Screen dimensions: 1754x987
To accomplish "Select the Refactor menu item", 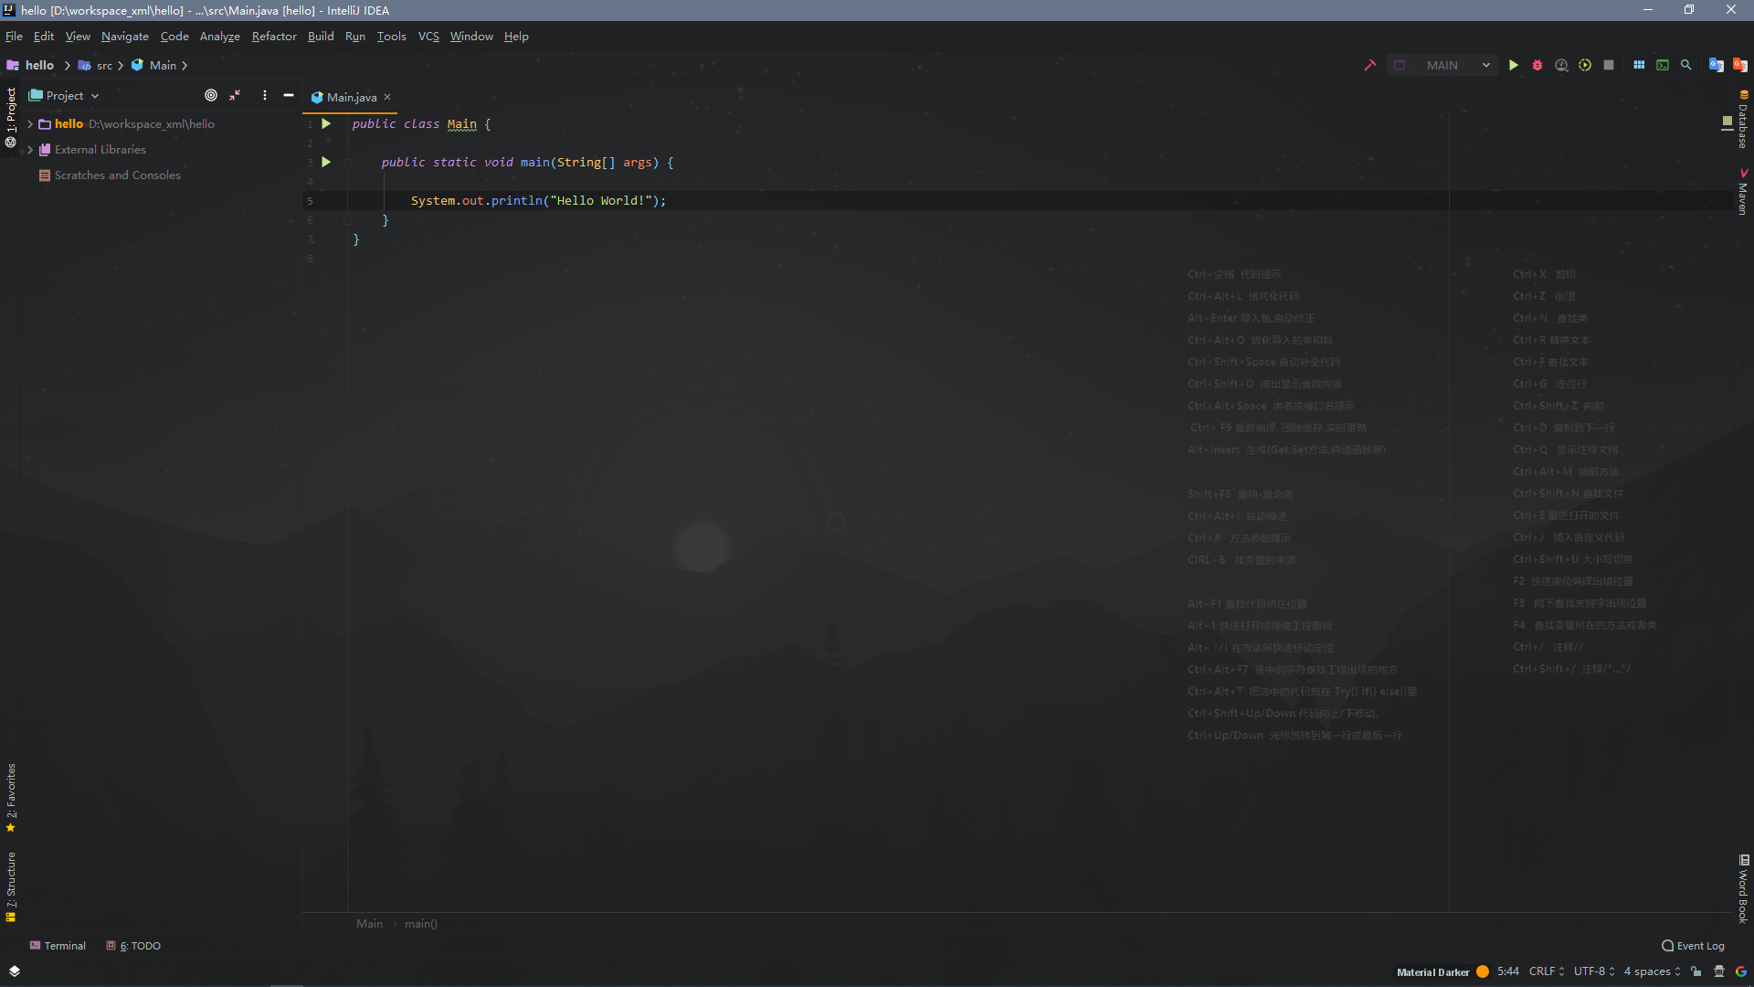I will [273, 37].
